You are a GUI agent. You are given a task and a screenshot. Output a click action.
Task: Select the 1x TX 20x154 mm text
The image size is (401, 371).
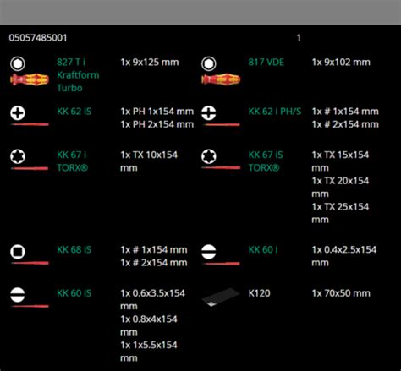[x=340, y=188]
